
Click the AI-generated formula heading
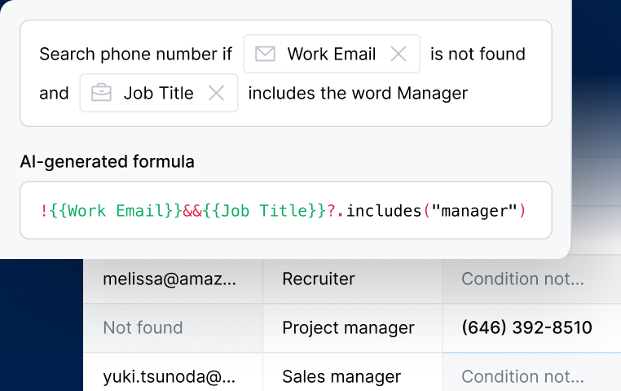click(x=107, y=161)
